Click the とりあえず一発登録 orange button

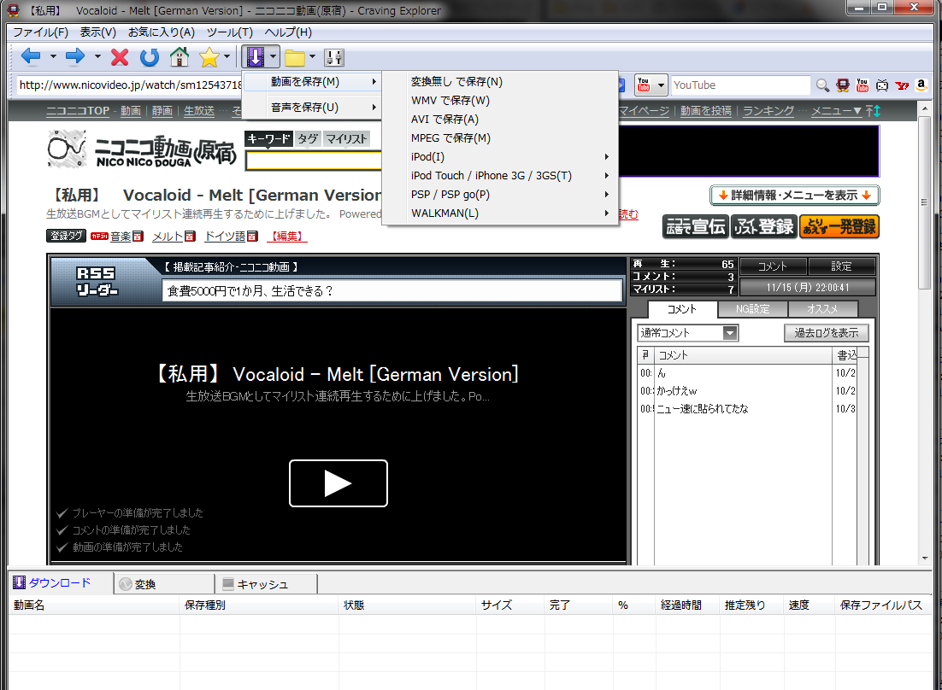839,227
